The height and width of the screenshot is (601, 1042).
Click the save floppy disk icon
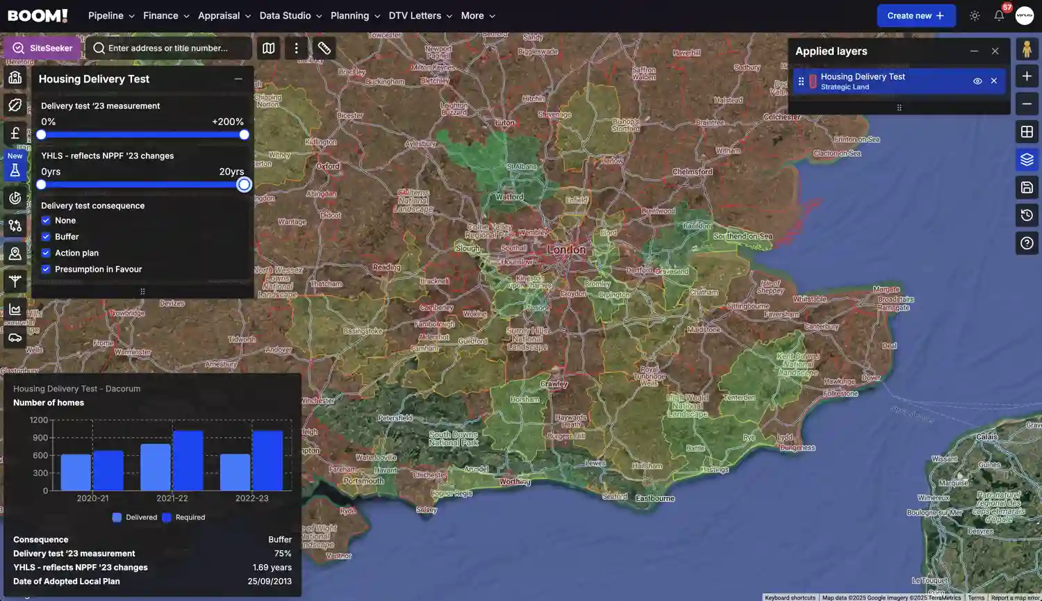[1027, 188]
